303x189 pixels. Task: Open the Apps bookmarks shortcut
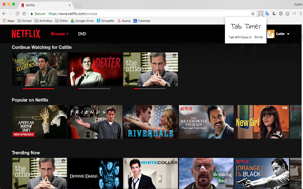point(9,21)
